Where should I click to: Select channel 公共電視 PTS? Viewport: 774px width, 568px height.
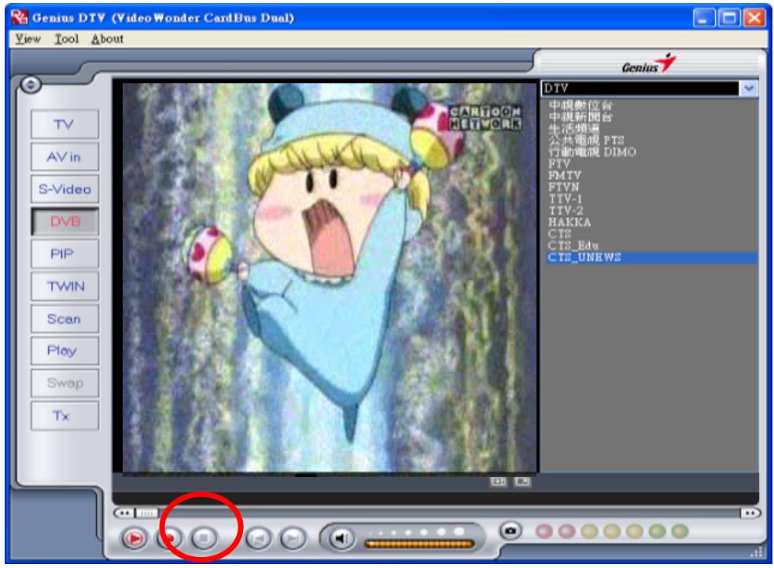[587, 141]
